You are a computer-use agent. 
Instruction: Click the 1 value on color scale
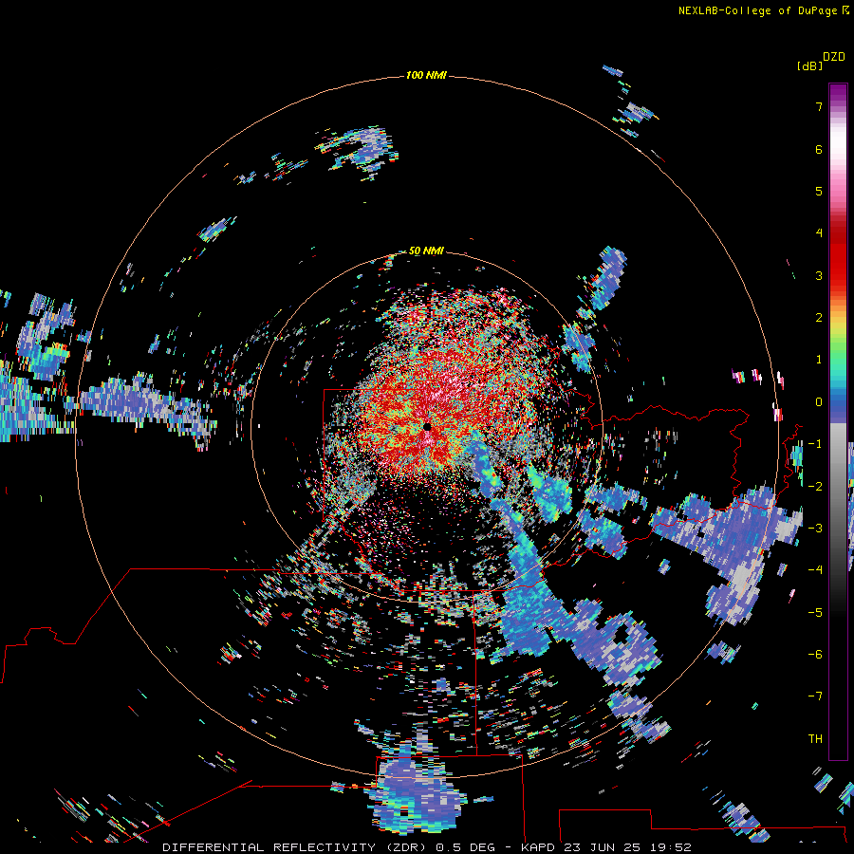pos(819,360)
